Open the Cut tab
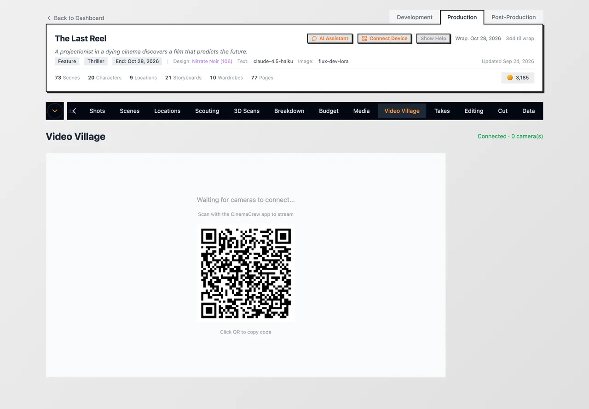589x409 pixels. click(503, 111)
